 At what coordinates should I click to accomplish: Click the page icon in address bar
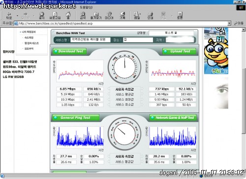(16, 24)
